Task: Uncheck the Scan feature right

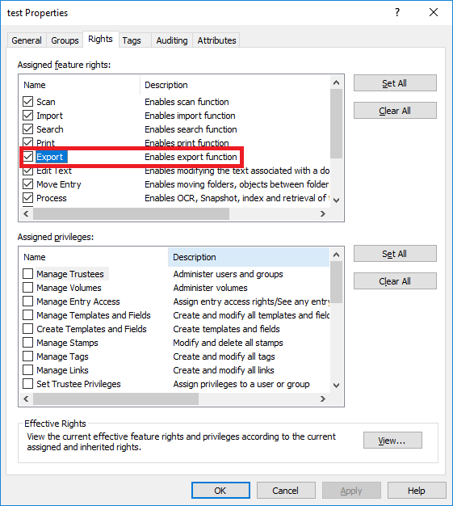Action: [x=27, y=102]
